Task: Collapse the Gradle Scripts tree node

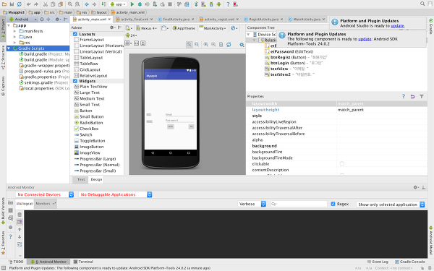Action: click(9, 48)
